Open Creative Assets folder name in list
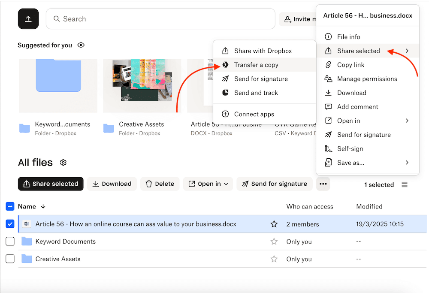Viewport: 429px width, 293px height. [x=58, y=259]
